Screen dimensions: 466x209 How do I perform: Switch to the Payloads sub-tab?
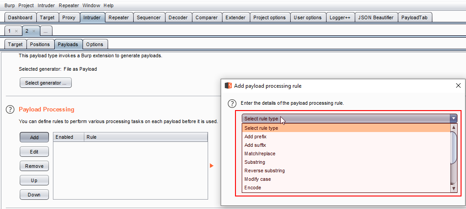tap(68, 44)
